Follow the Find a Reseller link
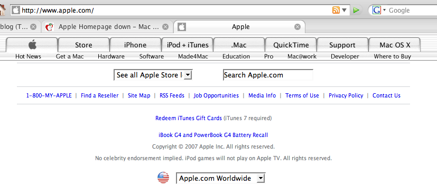 pos(99,95)
